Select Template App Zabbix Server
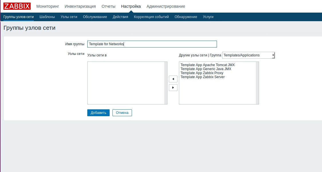This screenshot has height=172, width=322. 203,77
